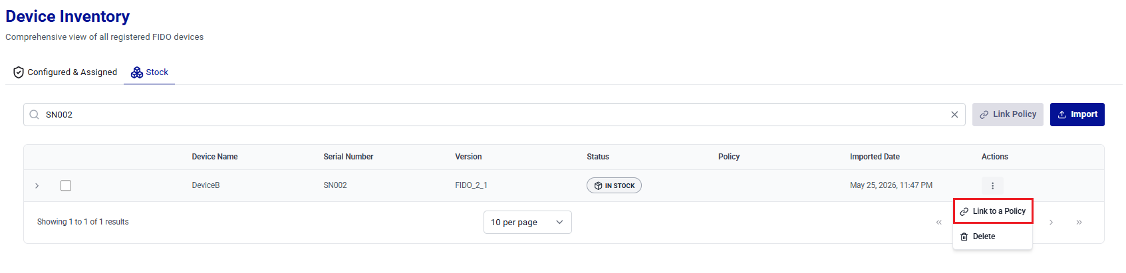Choose Link to a Policy menu item
The image size is (1126, 273).
click(993, 211)
